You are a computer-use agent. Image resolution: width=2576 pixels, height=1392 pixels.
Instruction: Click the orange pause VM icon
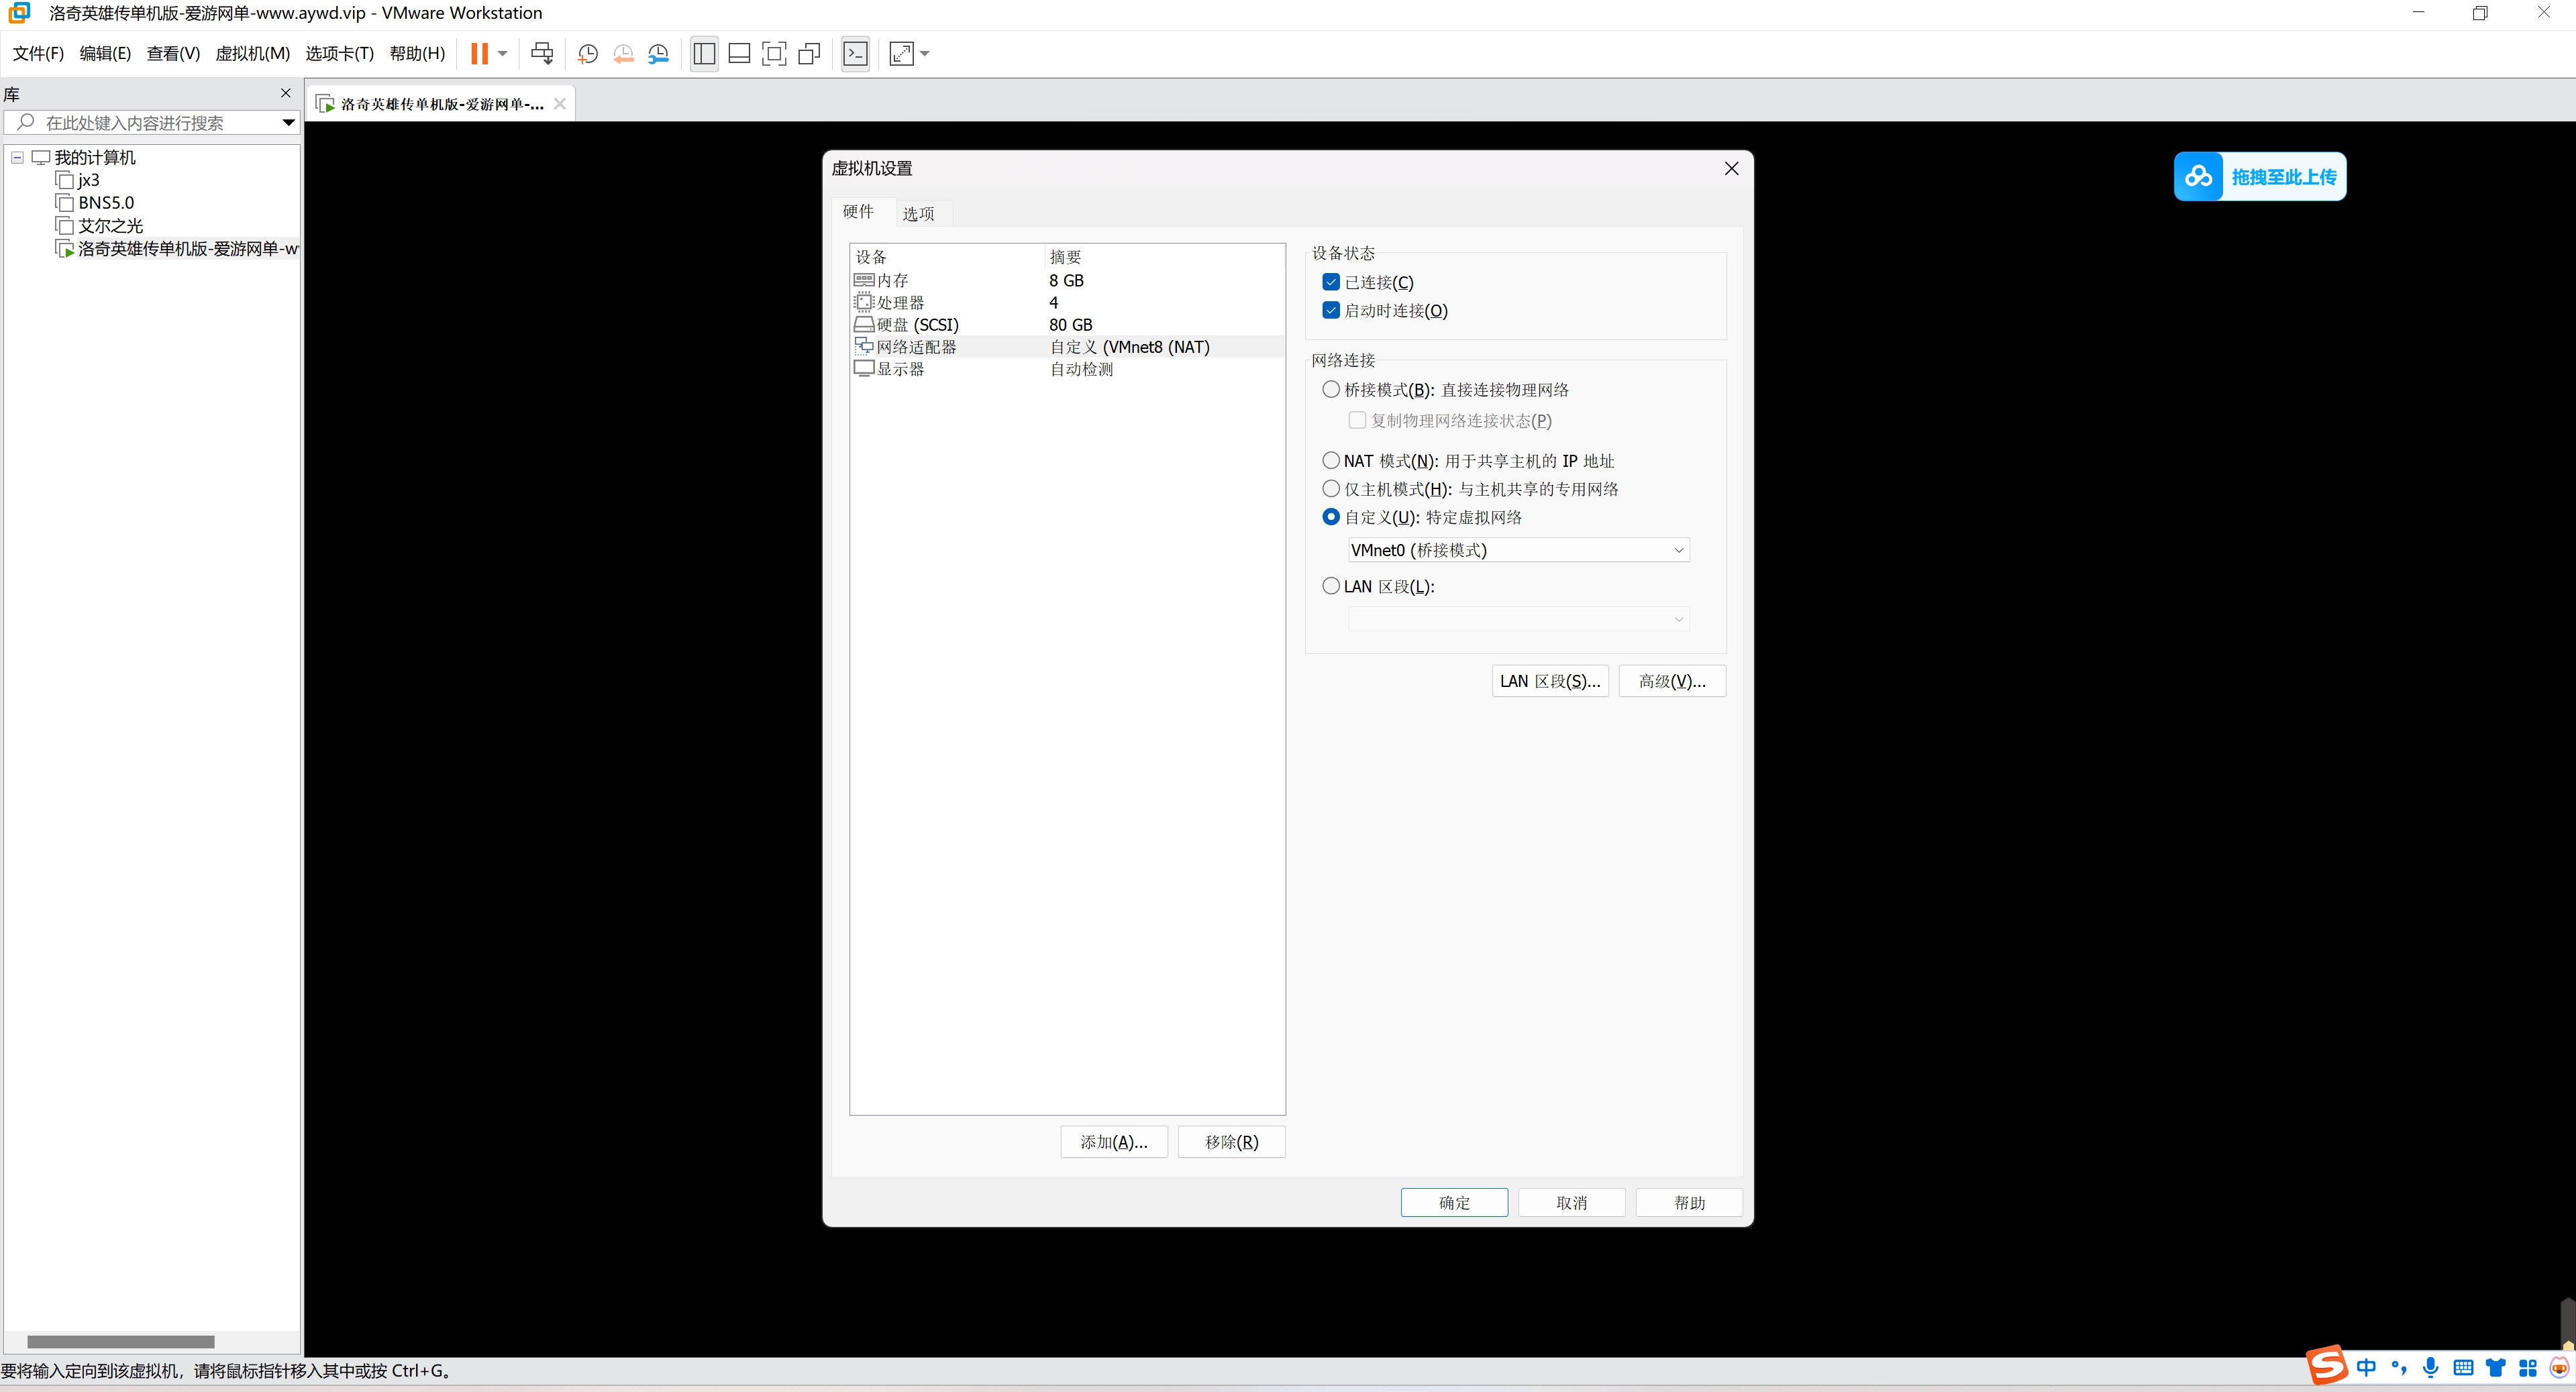click(x=479, y=54)
